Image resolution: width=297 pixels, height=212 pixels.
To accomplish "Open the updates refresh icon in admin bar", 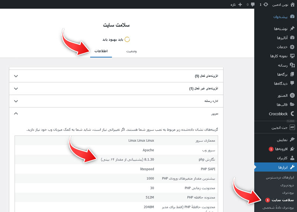I will pyautogui.click(x=266, y=4).
